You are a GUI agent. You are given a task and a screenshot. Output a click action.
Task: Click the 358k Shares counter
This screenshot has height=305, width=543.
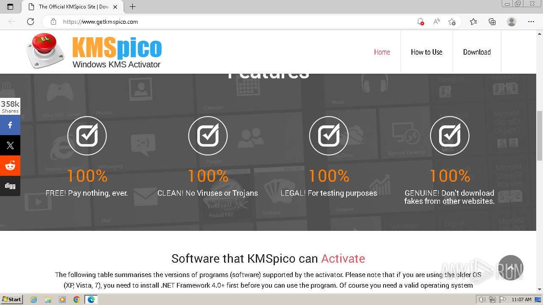click(x=10, y=106)
